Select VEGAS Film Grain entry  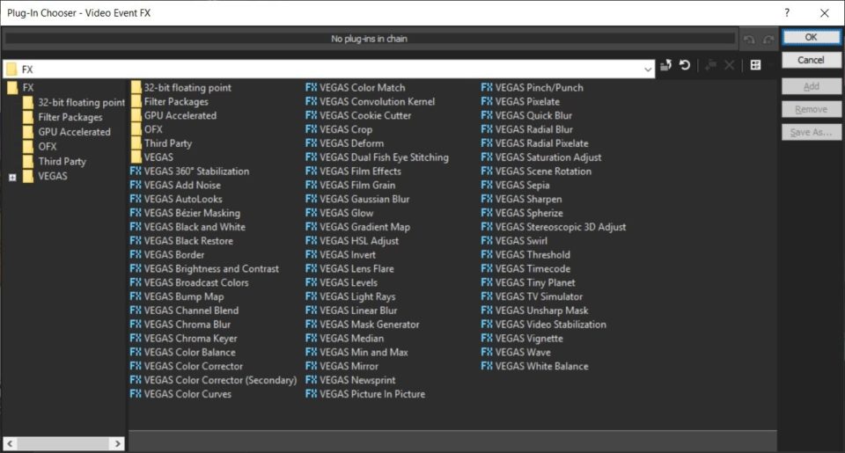click(351, 186)
